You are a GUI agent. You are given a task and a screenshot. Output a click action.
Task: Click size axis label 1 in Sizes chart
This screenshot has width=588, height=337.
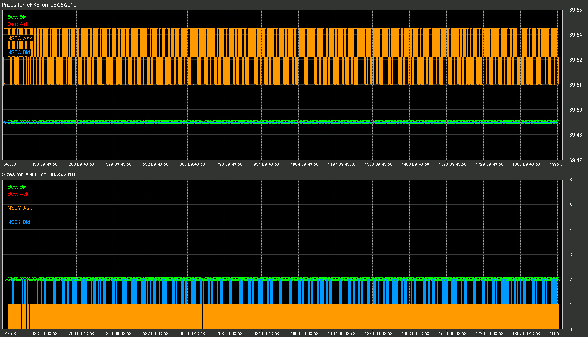[x=571, y=304]
